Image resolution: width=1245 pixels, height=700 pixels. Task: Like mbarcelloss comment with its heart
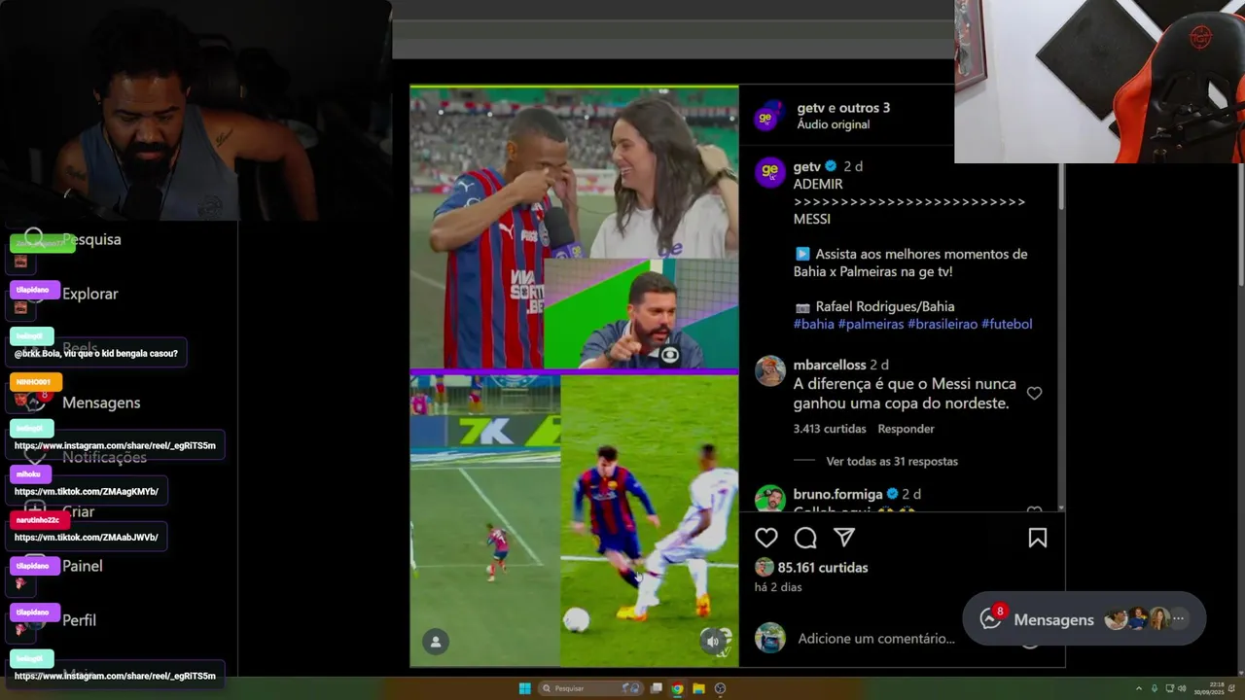coord(1035,393)
